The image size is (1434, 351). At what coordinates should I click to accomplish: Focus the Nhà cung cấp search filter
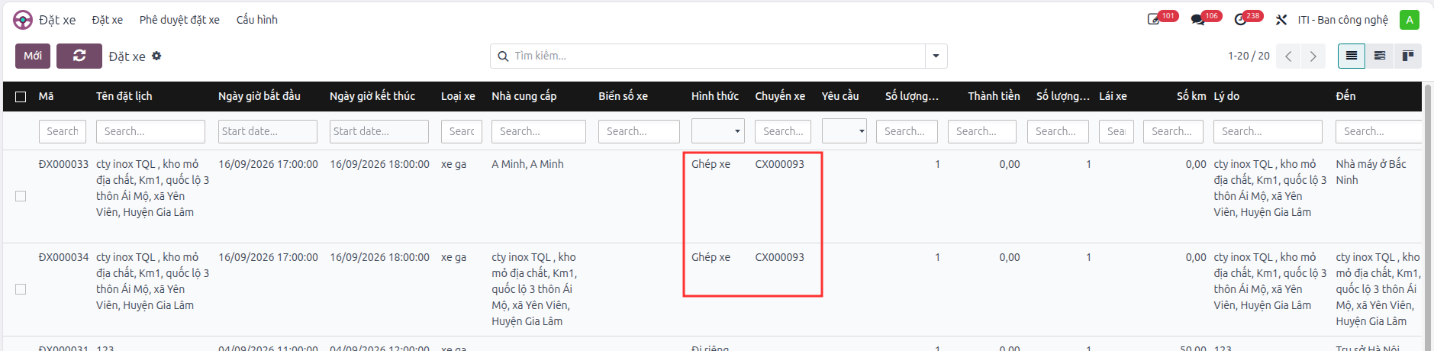point(539,131)
